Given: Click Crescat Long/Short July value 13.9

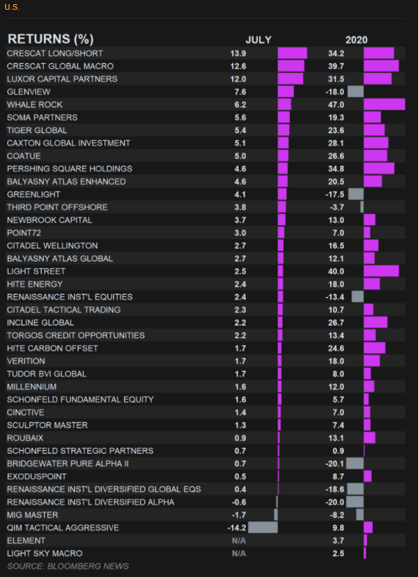Looking at the screenshot, I should 238,54.
